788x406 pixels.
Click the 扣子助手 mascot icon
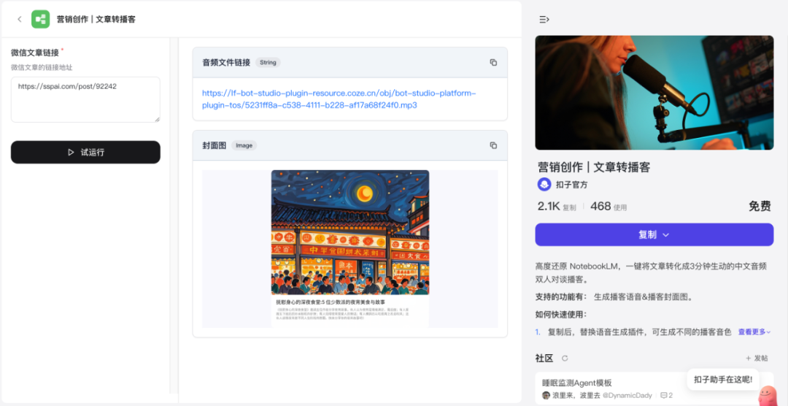tap(767, 394)
